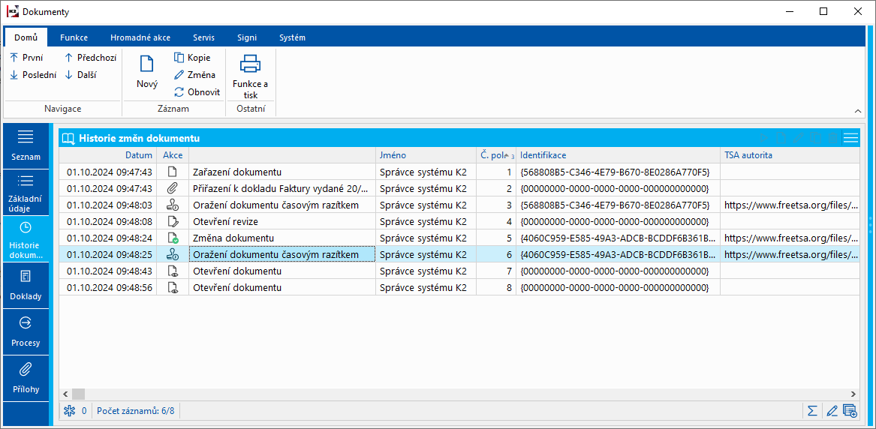Go to První record
876x429 pixels.
tap(26, 58)
